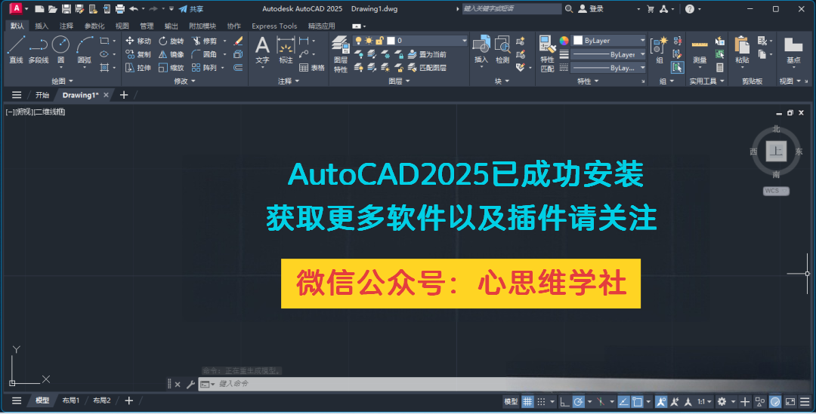Screen dimensions: 816x414
Task: Open the 1:1 annotation scale dropdown
Action: tap(705, 401)
